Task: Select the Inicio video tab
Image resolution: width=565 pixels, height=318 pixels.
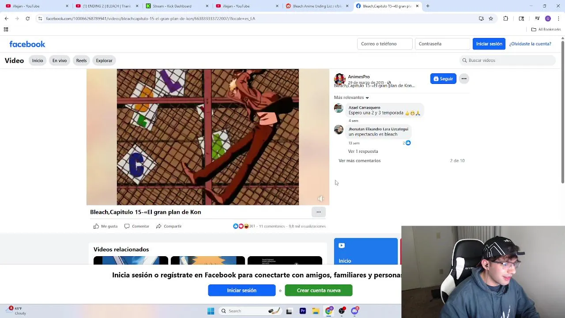Action: [x=38, y=61]
